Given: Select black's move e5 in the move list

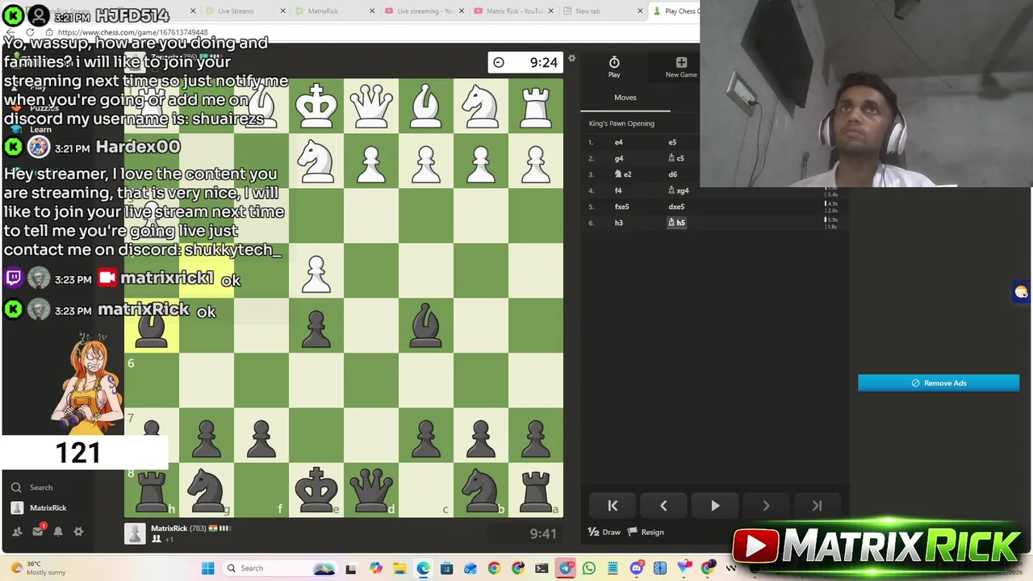Looking at the screenshot, I should pyautogui.click(x=672, y=142).
